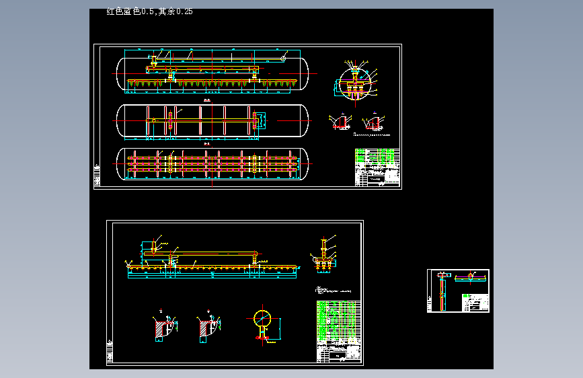583x378 pixels.
Task: Click the right hatched weld detail in lower sheet
Action: click(x=209, y=326)
